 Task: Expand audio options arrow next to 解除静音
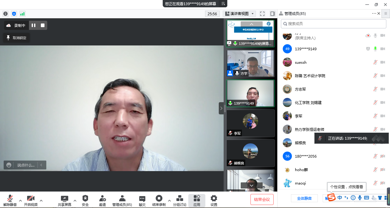click(20, 200)
